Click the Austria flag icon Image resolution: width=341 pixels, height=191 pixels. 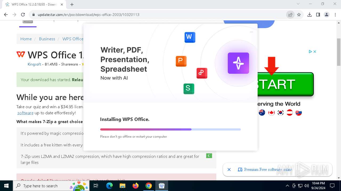coord(290,112)
